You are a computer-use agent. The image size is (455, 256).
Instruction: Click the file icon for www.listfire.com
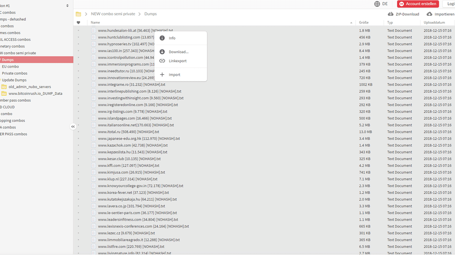click(x=93, y=246)
